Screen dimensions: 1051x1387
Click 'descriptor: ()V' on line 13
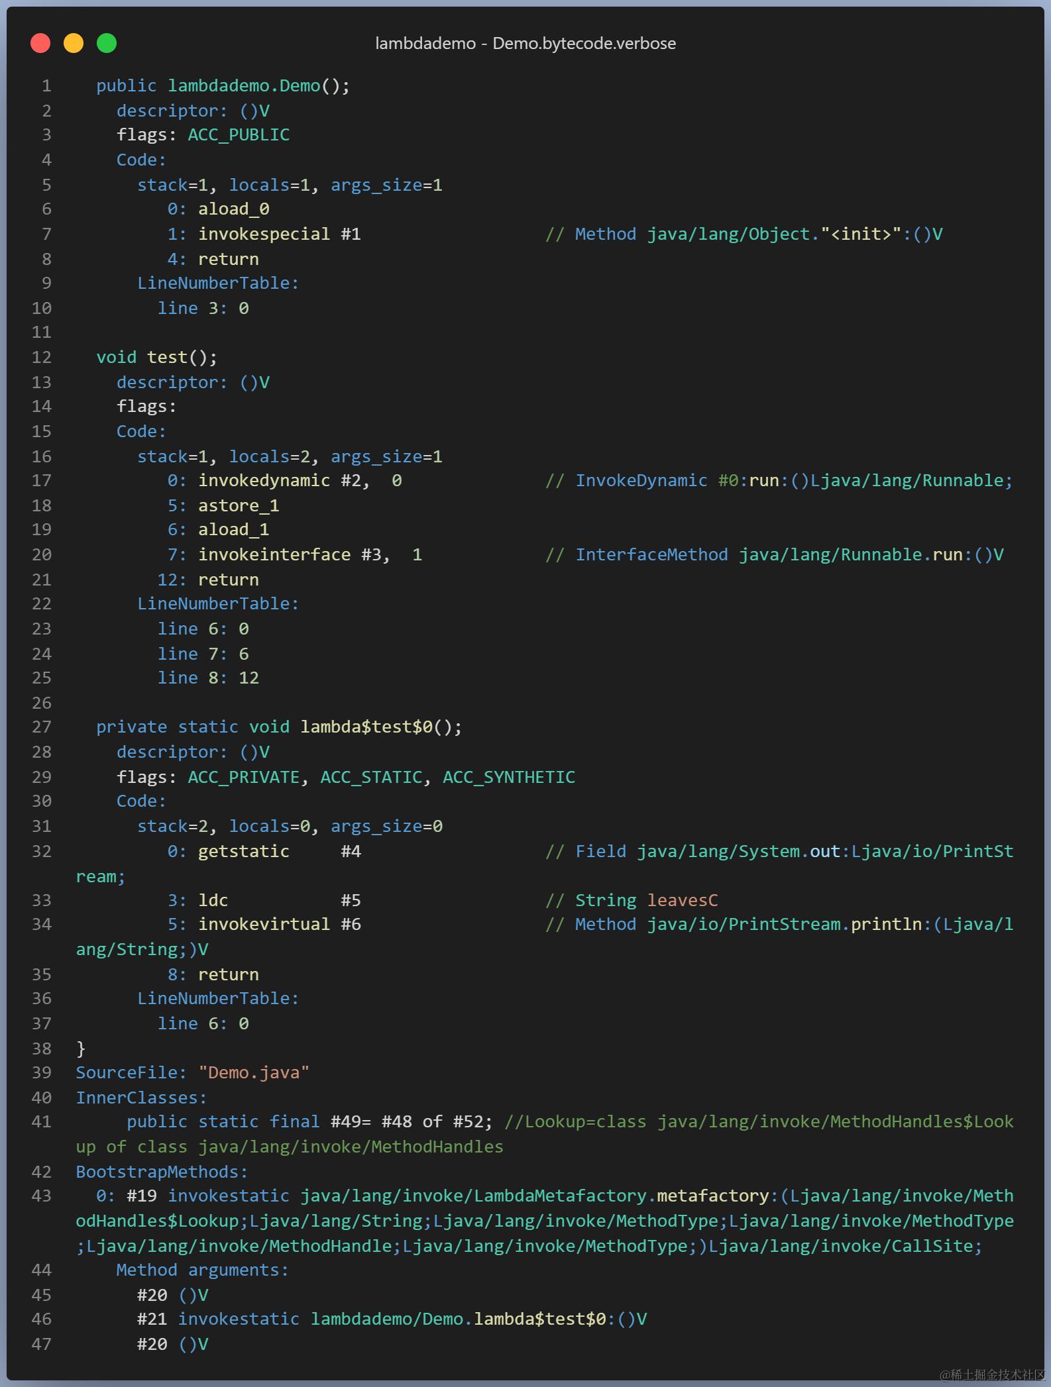click(x=193, y=382)
